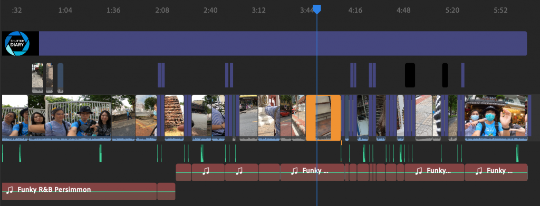Select the patterned sidewalk tiles video clip

pos(423,117)
